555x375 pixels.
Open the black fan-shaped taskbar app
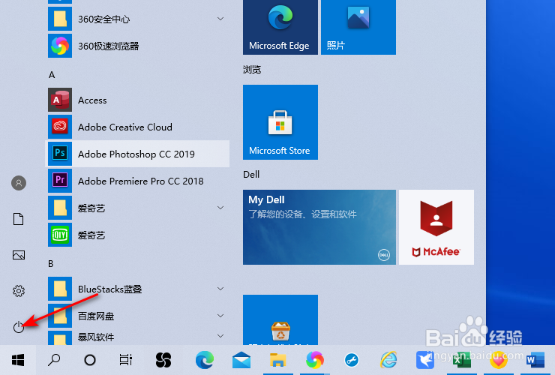163,360
